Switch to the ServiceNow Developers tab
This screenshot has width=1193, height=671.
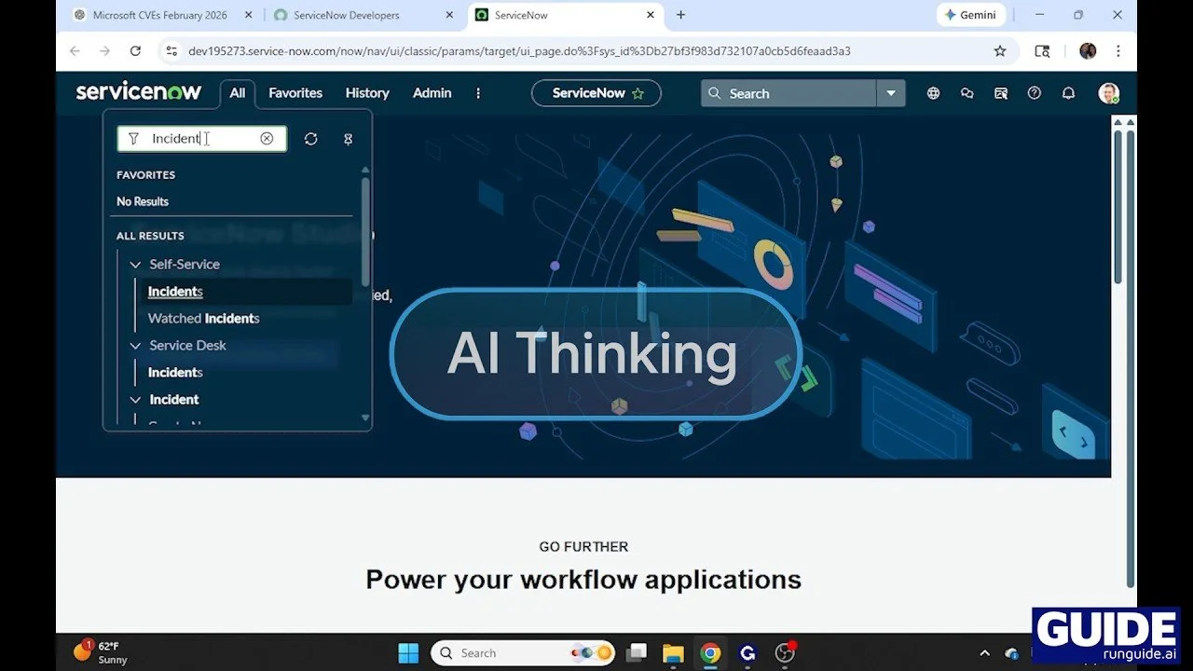347,15
